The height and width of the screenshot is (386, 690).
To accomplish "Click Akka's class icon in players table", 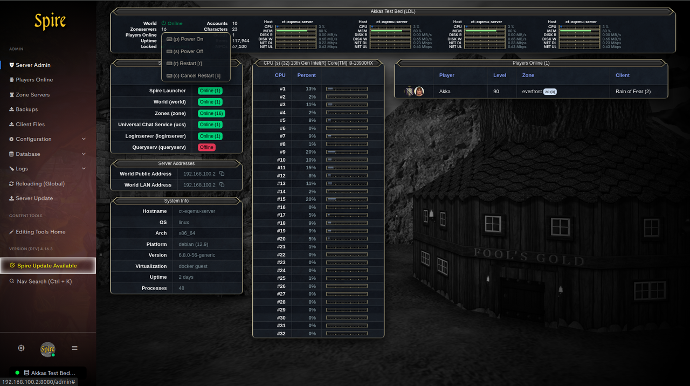I will [x=409, y=92].
